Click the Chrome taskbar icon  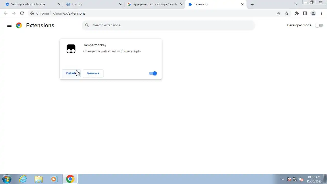coord(70,179)
